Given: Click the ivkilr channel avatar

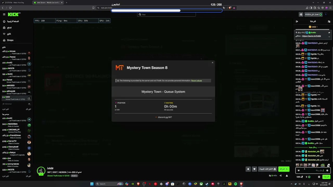Looking at the screenshot, I should [x=41, y=171].
